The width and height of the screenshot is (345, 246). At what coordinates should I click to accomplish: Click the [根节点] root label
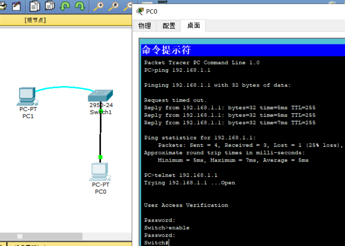pos(35,20)
